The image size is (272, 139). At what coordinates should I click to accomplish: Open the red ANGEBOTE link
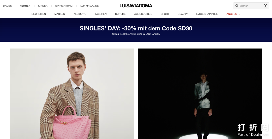coord(233,14)
